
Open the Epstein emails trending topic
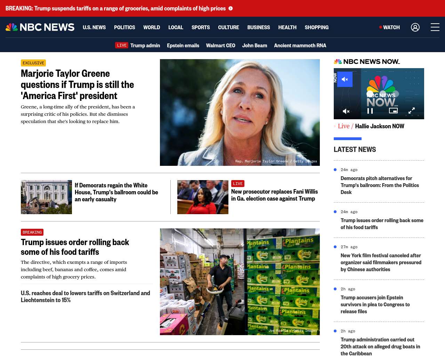click(183, 45)
